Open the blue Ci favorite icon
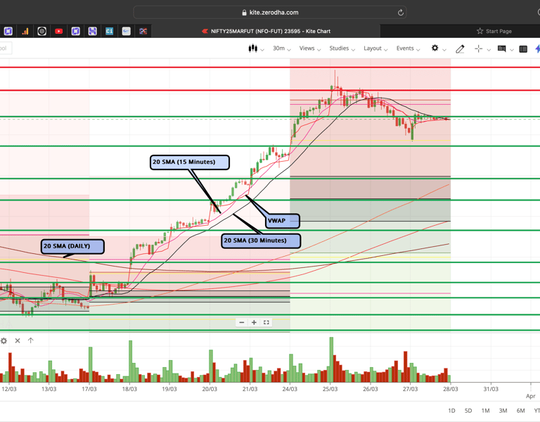The image size is (540, 422). click(109, 32)
